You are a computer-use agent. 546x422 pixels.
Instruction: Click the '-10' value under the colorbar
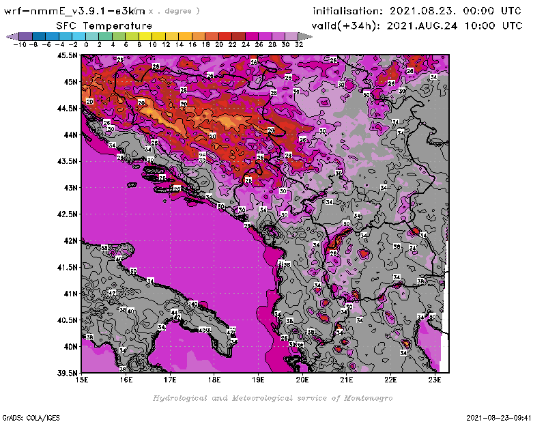tap(20, 45)
